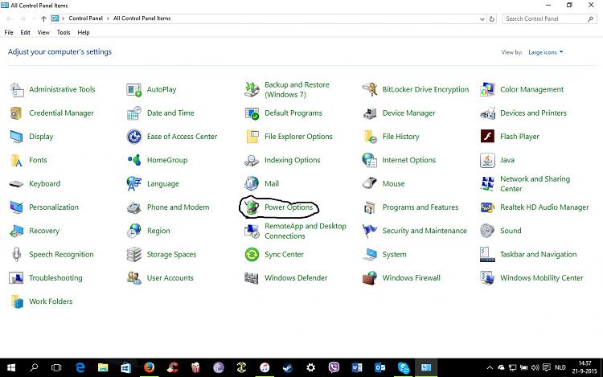
Task: Open the Network and Sharing Center link
Action: pos(535,184)
